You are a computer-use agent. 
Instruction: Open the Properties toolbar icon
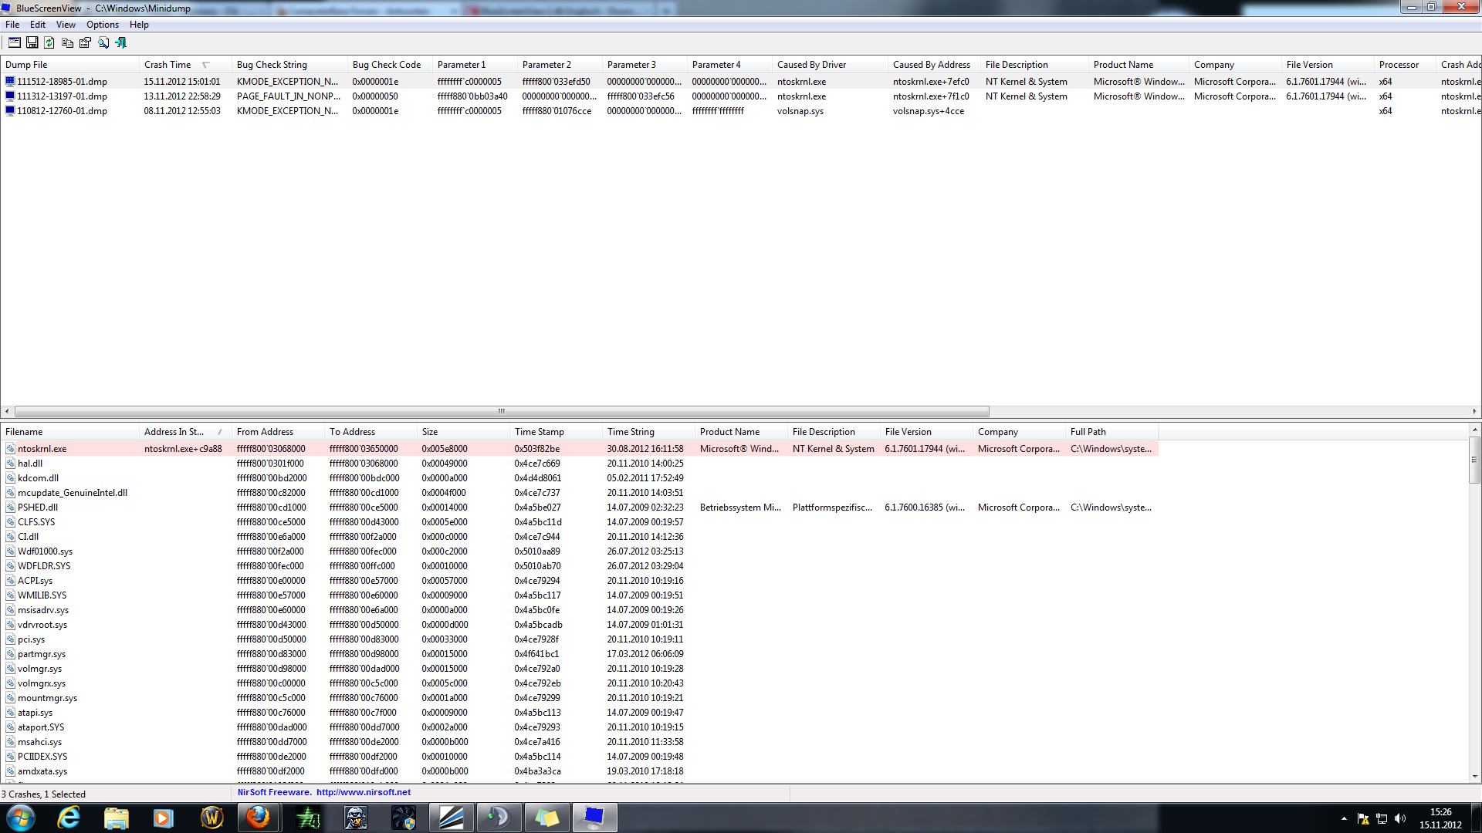pyautogui.click(x=85, y=43)
